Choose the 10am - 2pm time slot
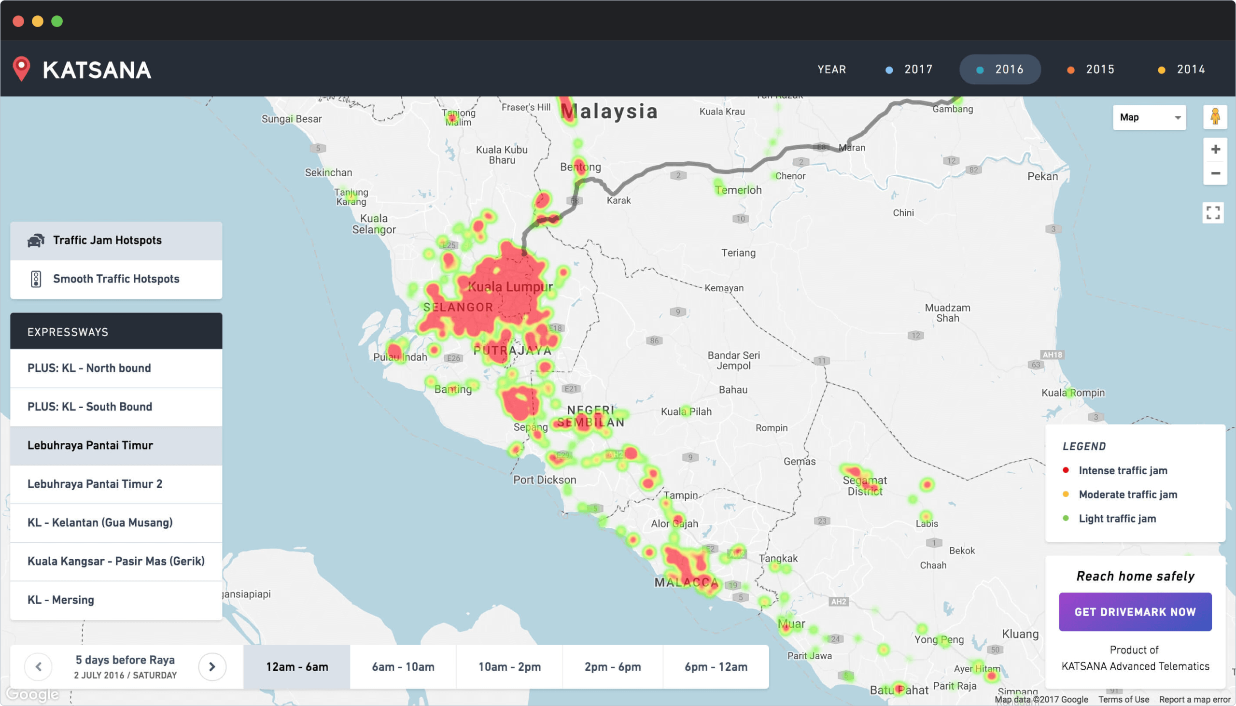The width and height of the screenshot is (1236, 706). pos(509,667)
